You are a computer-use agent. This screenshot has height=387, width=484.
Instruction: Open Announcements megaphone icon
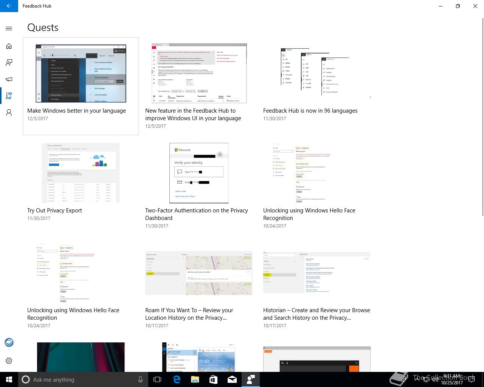tap(9, 79)
